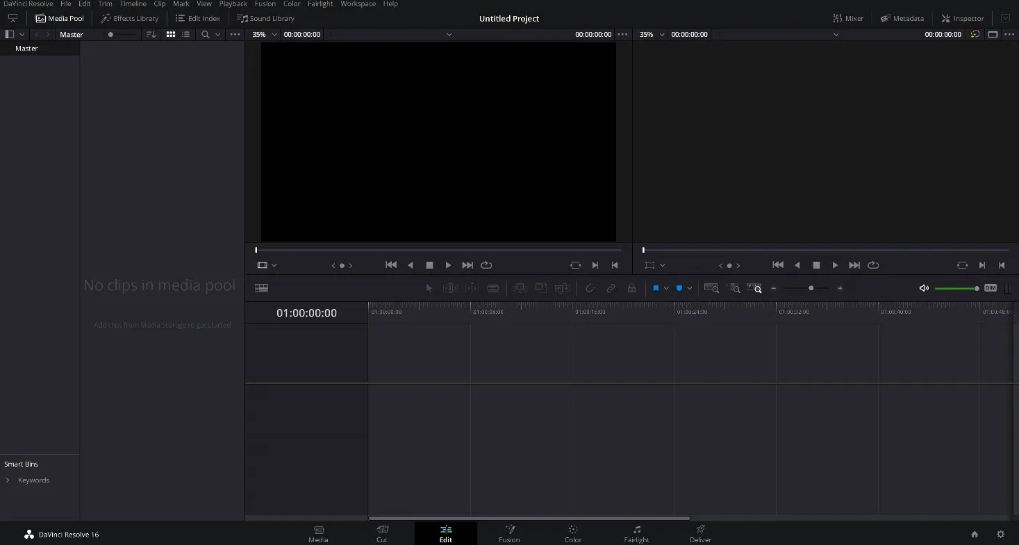Toggle timeline Snapping
This screenshot has height=545, width=1019.
(x=590, y=288)
